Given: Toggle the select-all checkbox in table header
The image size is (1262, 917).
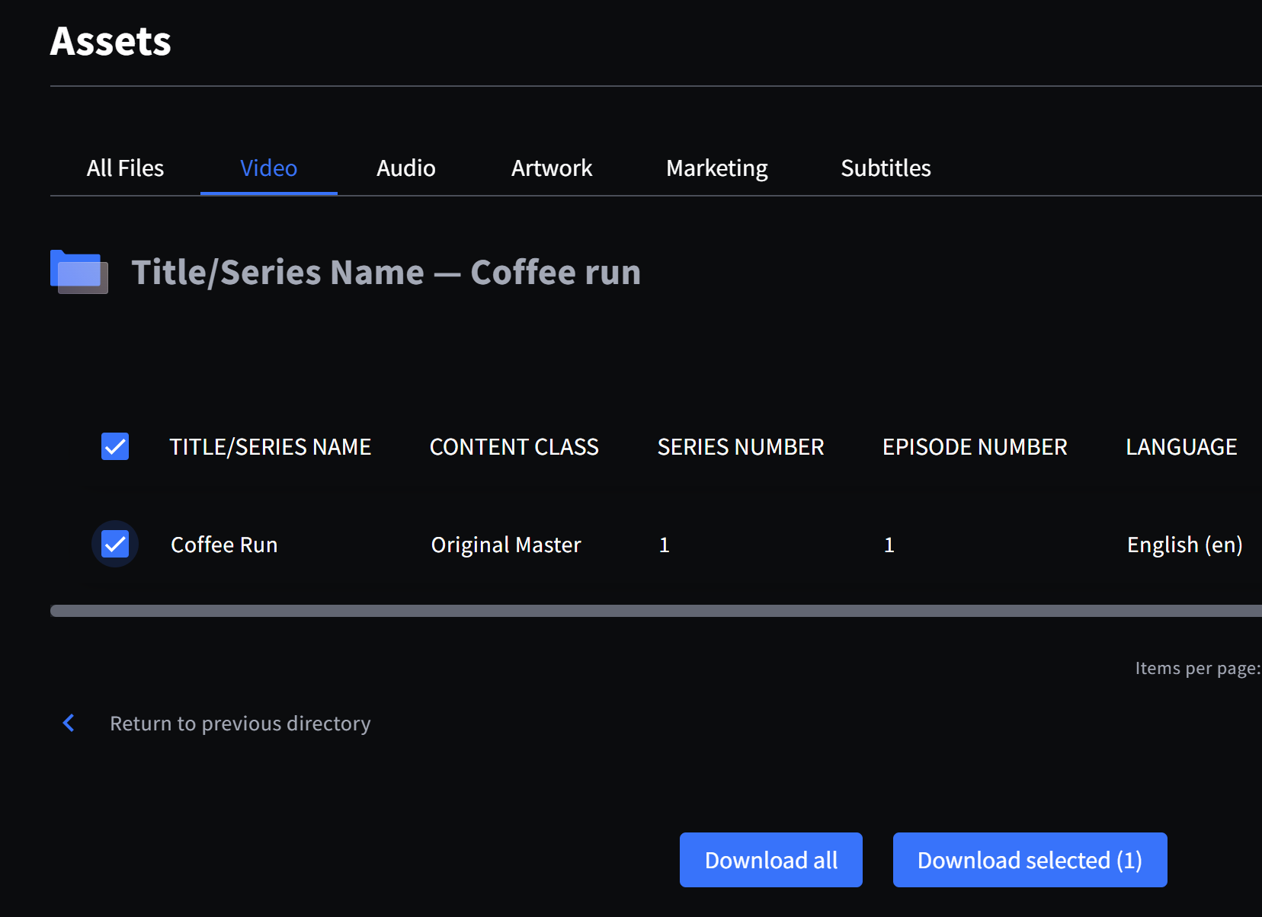Looking at the screenshot, I should point(115,446).
